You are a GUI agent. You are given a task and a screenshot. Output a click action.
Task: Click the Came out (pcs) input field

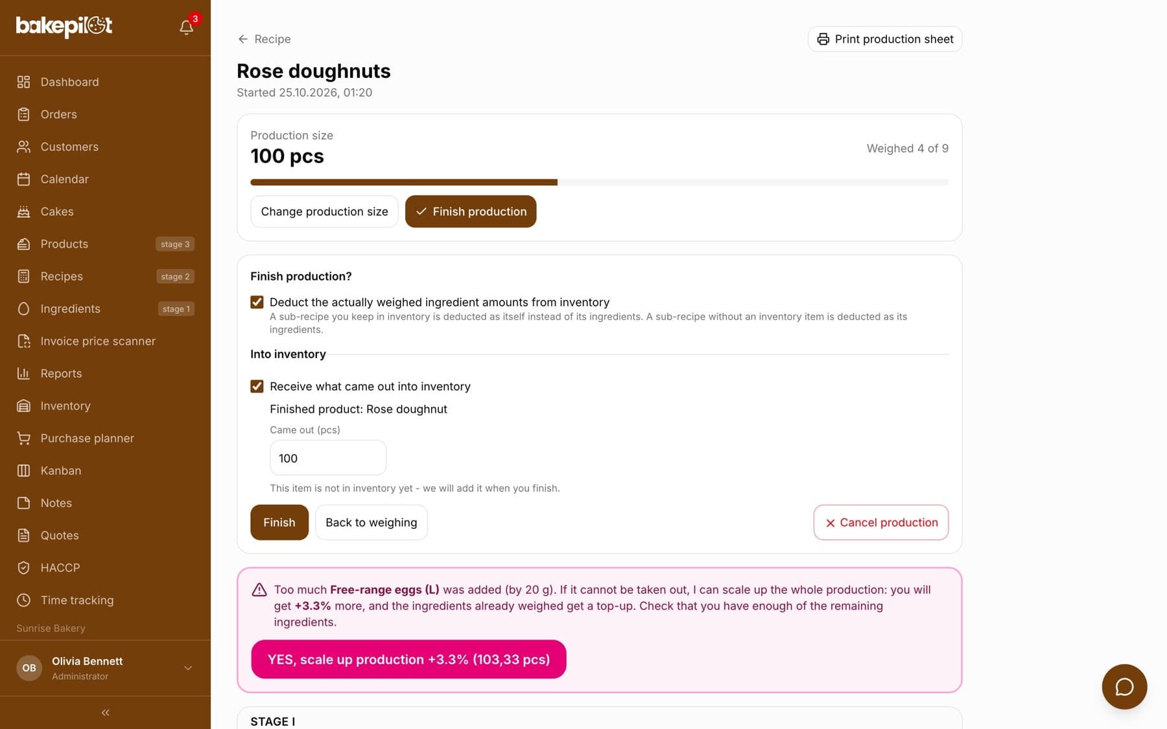tap(328, 458)
